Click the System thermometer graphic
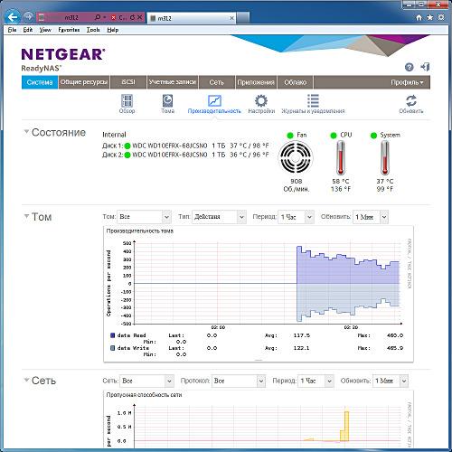The width and height of the screenshot is (452, 452). pyautogui.click(x=385, y=157)
